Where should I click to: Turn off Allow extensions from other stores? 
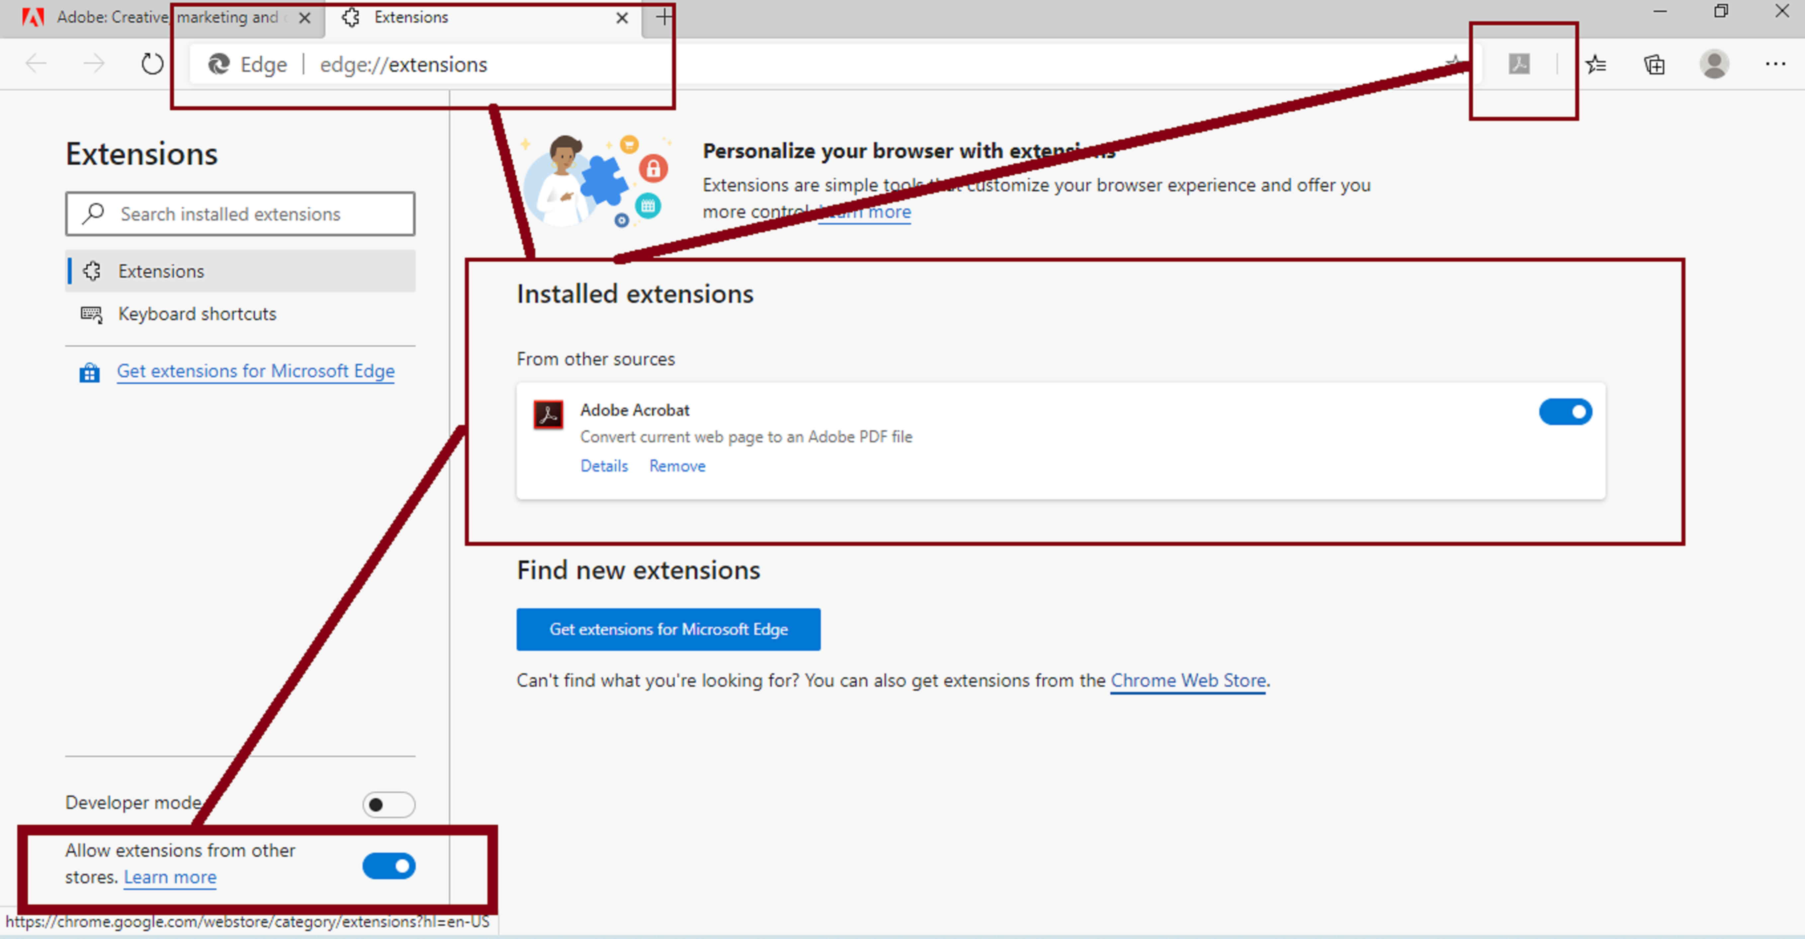(x=388, y=866)
